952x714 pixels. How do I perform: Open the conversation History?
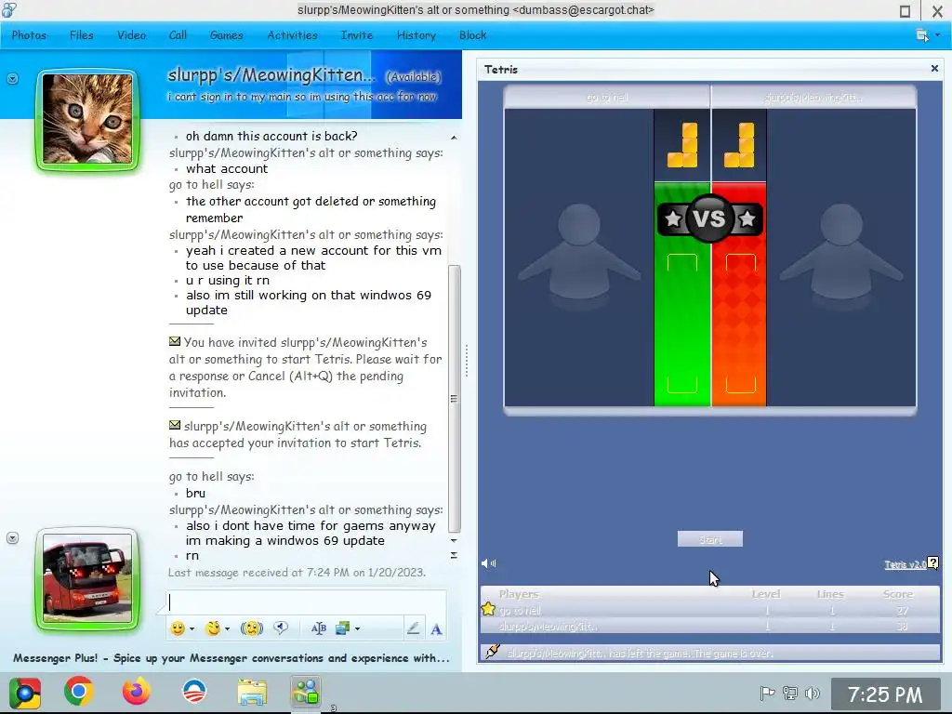[416, 35]
